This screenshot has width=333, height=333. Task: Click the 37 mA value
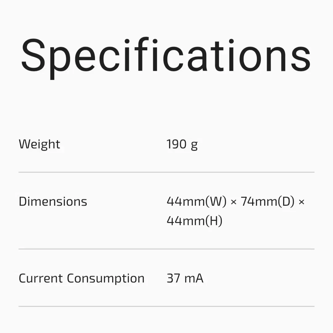tap(185, 278)
